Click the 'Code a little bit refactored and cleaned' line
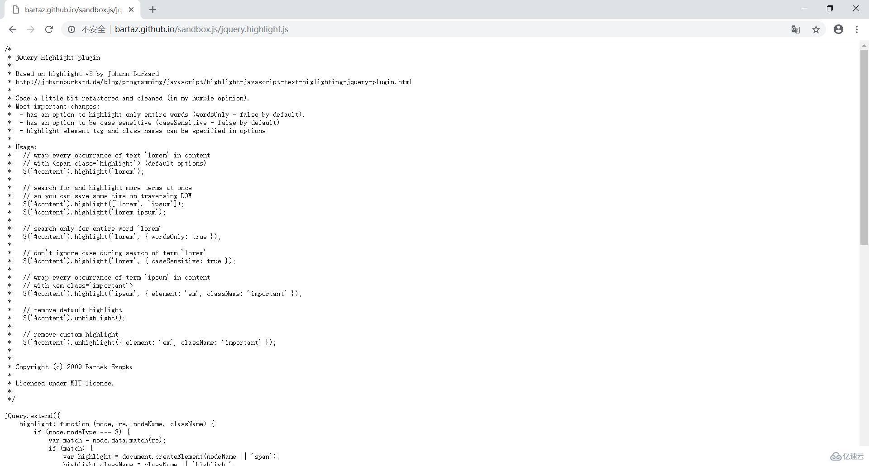Viewport: 869px width, 466px height. click(x=133, y=98)
